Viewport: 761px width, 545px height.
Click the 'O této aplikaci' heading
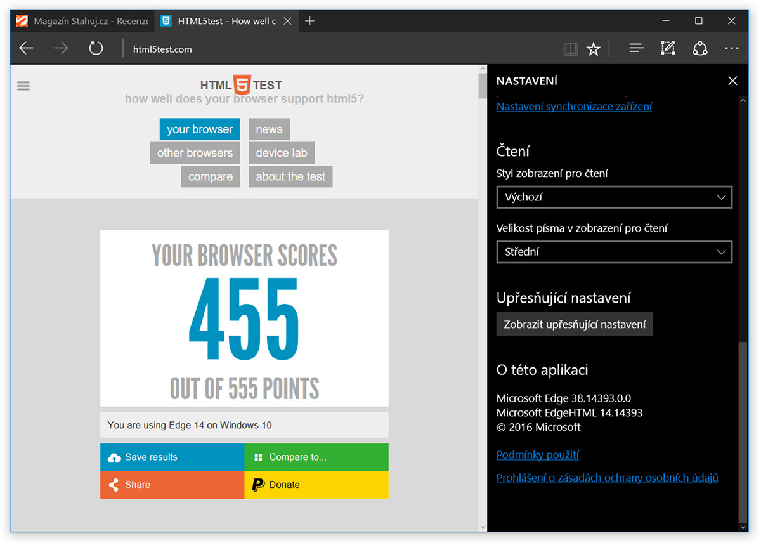542,370
